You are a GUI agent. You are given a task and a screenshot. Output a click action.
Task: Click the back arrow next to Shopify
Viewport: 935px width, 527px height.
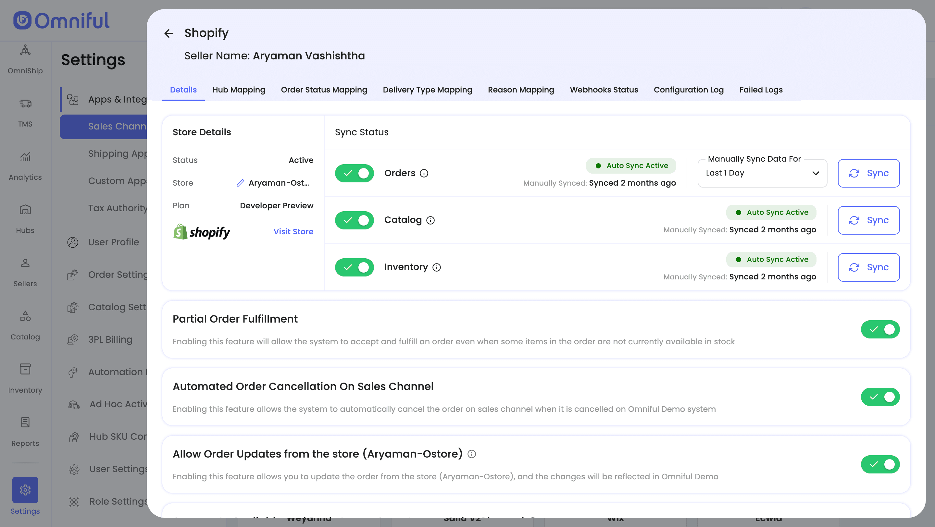tap(168, 33)
